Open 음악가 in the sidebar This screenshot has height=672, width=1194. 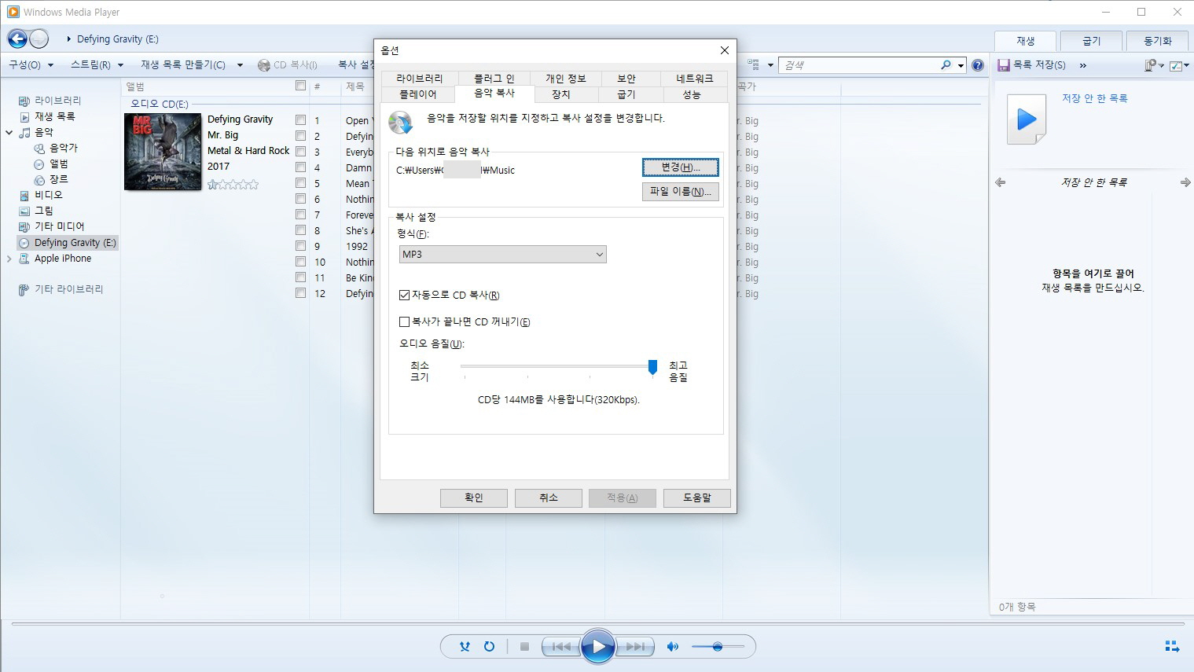pyautogui.click(x=64, y=148)
